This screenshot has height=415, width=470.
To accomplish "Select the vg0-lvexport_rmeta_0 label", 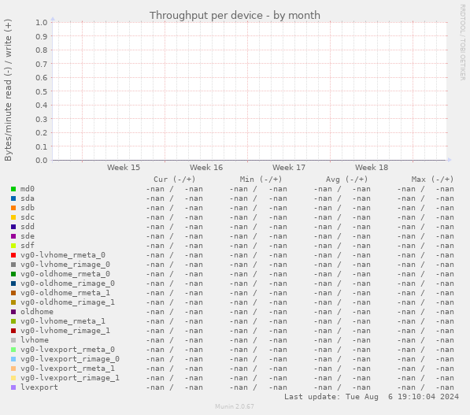I will point(68,350).
